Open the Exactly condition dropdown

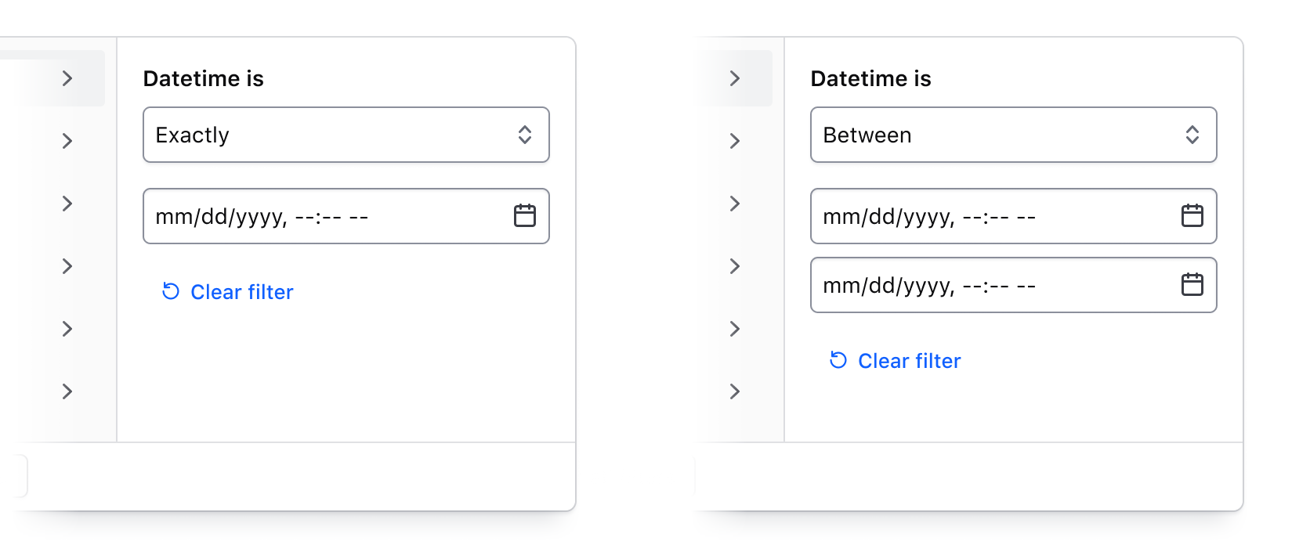(329, 135)
